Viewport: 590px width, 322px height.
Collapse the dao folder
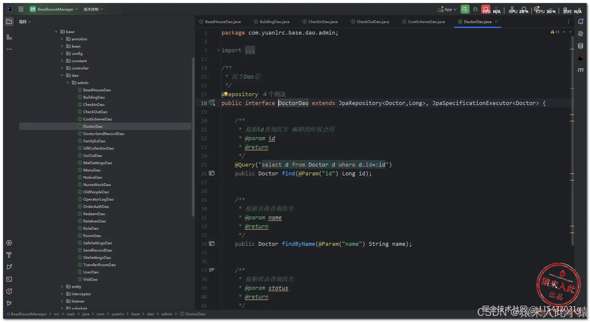[x=62, y=75]
